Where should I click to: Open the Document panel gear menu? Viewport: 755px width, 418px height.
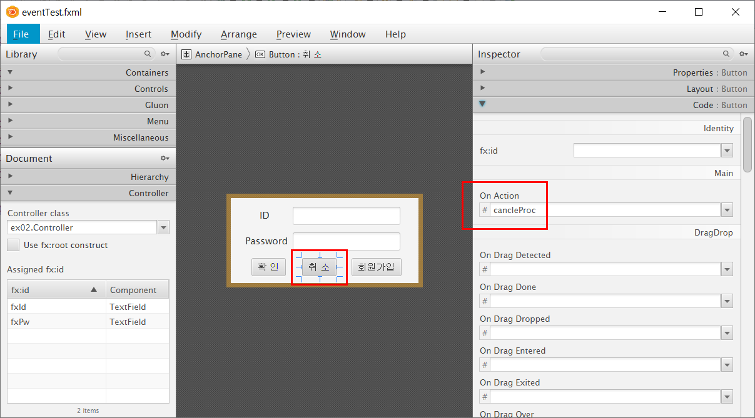[x=165, y=159]
